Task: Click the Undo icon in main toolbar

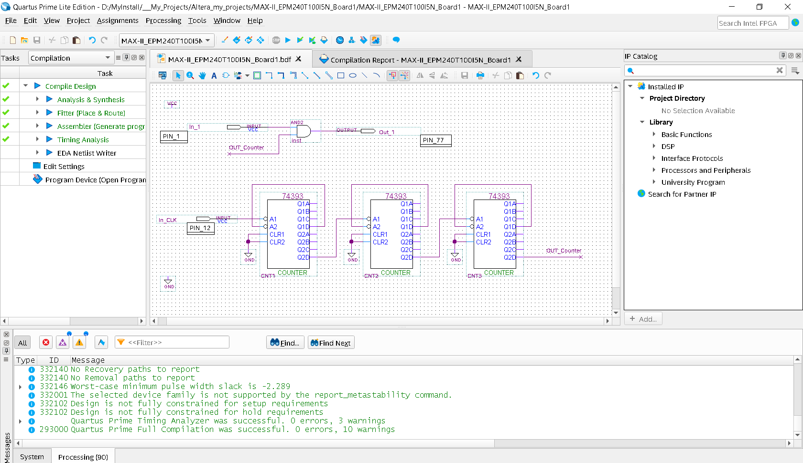Action: 92,40
